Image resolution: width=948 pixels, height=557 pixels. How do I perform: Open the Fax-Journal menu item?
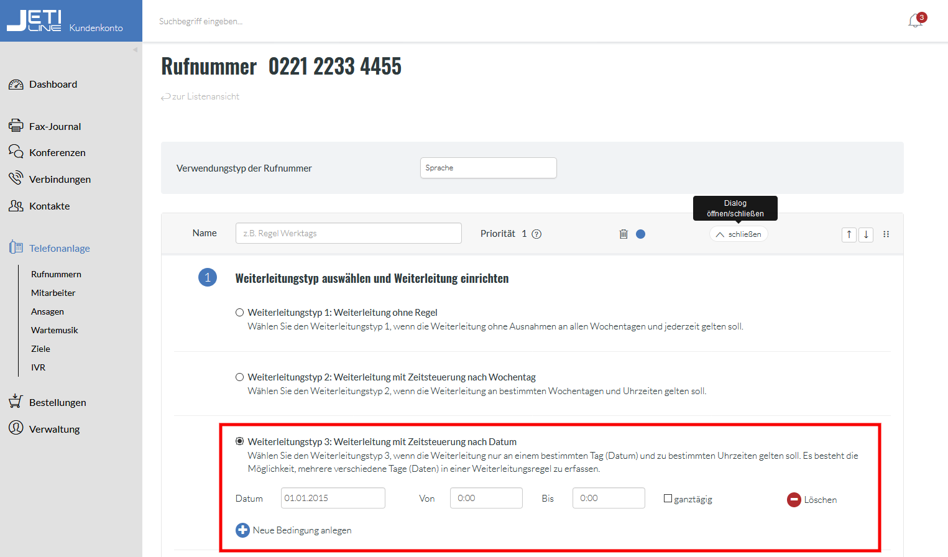[55, 126]
